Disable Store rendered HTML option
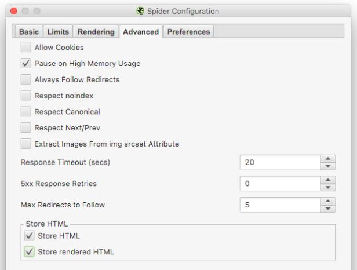 tap(30, 252)
